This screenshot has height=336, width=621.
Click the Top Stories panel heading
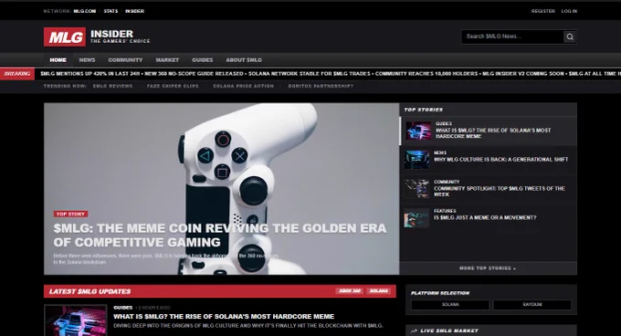[x=424, y=110]
